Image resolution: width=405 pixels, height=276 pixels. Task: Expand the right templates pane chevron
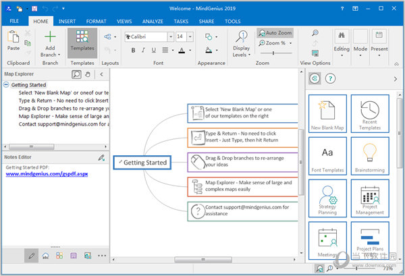pos(395,79)
